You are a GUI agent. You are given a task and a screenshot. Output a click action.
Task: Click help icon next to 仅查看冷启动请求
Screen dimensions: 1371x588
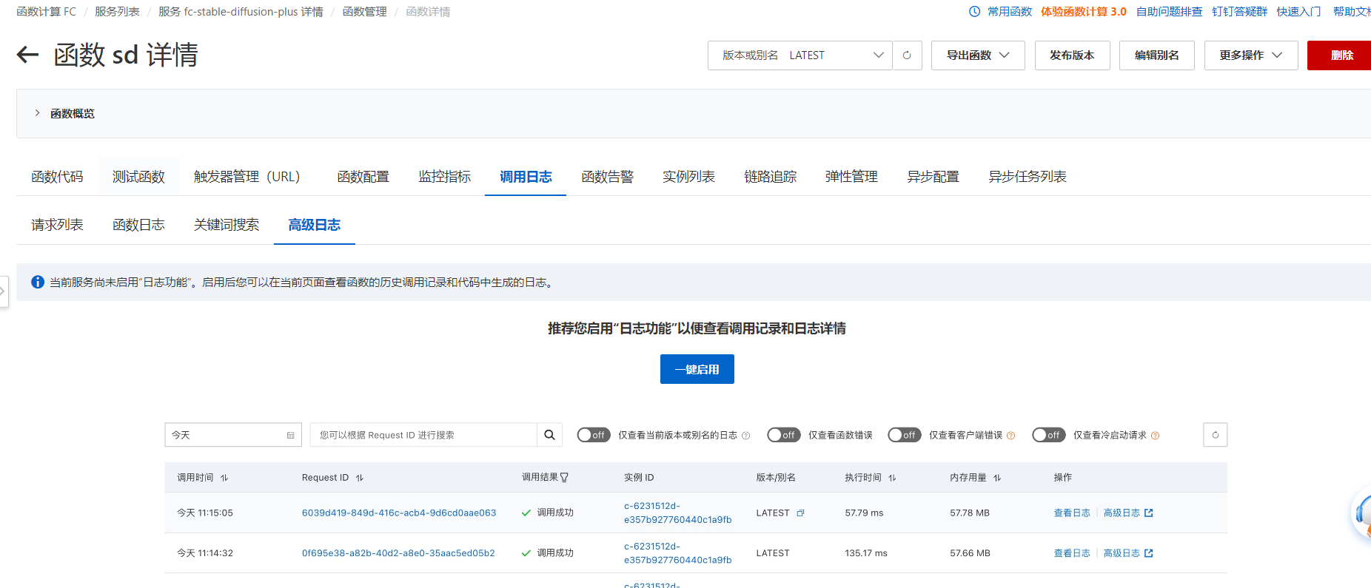tap(1156, 436)
